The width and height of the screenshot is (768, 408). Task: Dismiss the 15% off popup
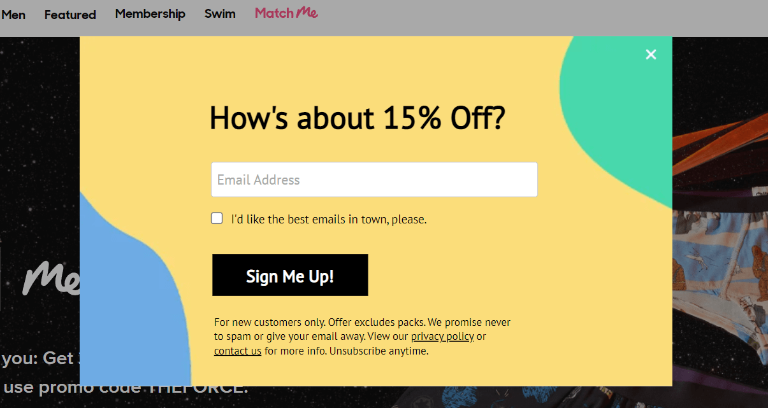pos(651,54)
